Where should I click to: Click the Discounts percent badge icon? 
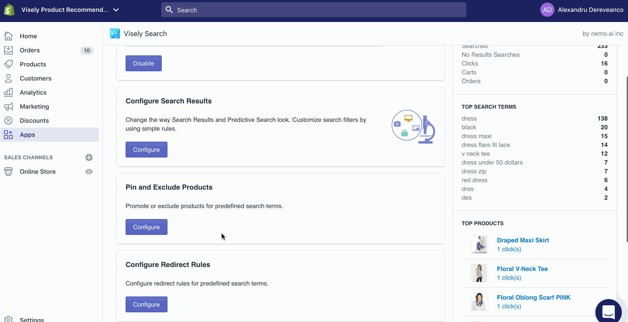click(8, 121)
